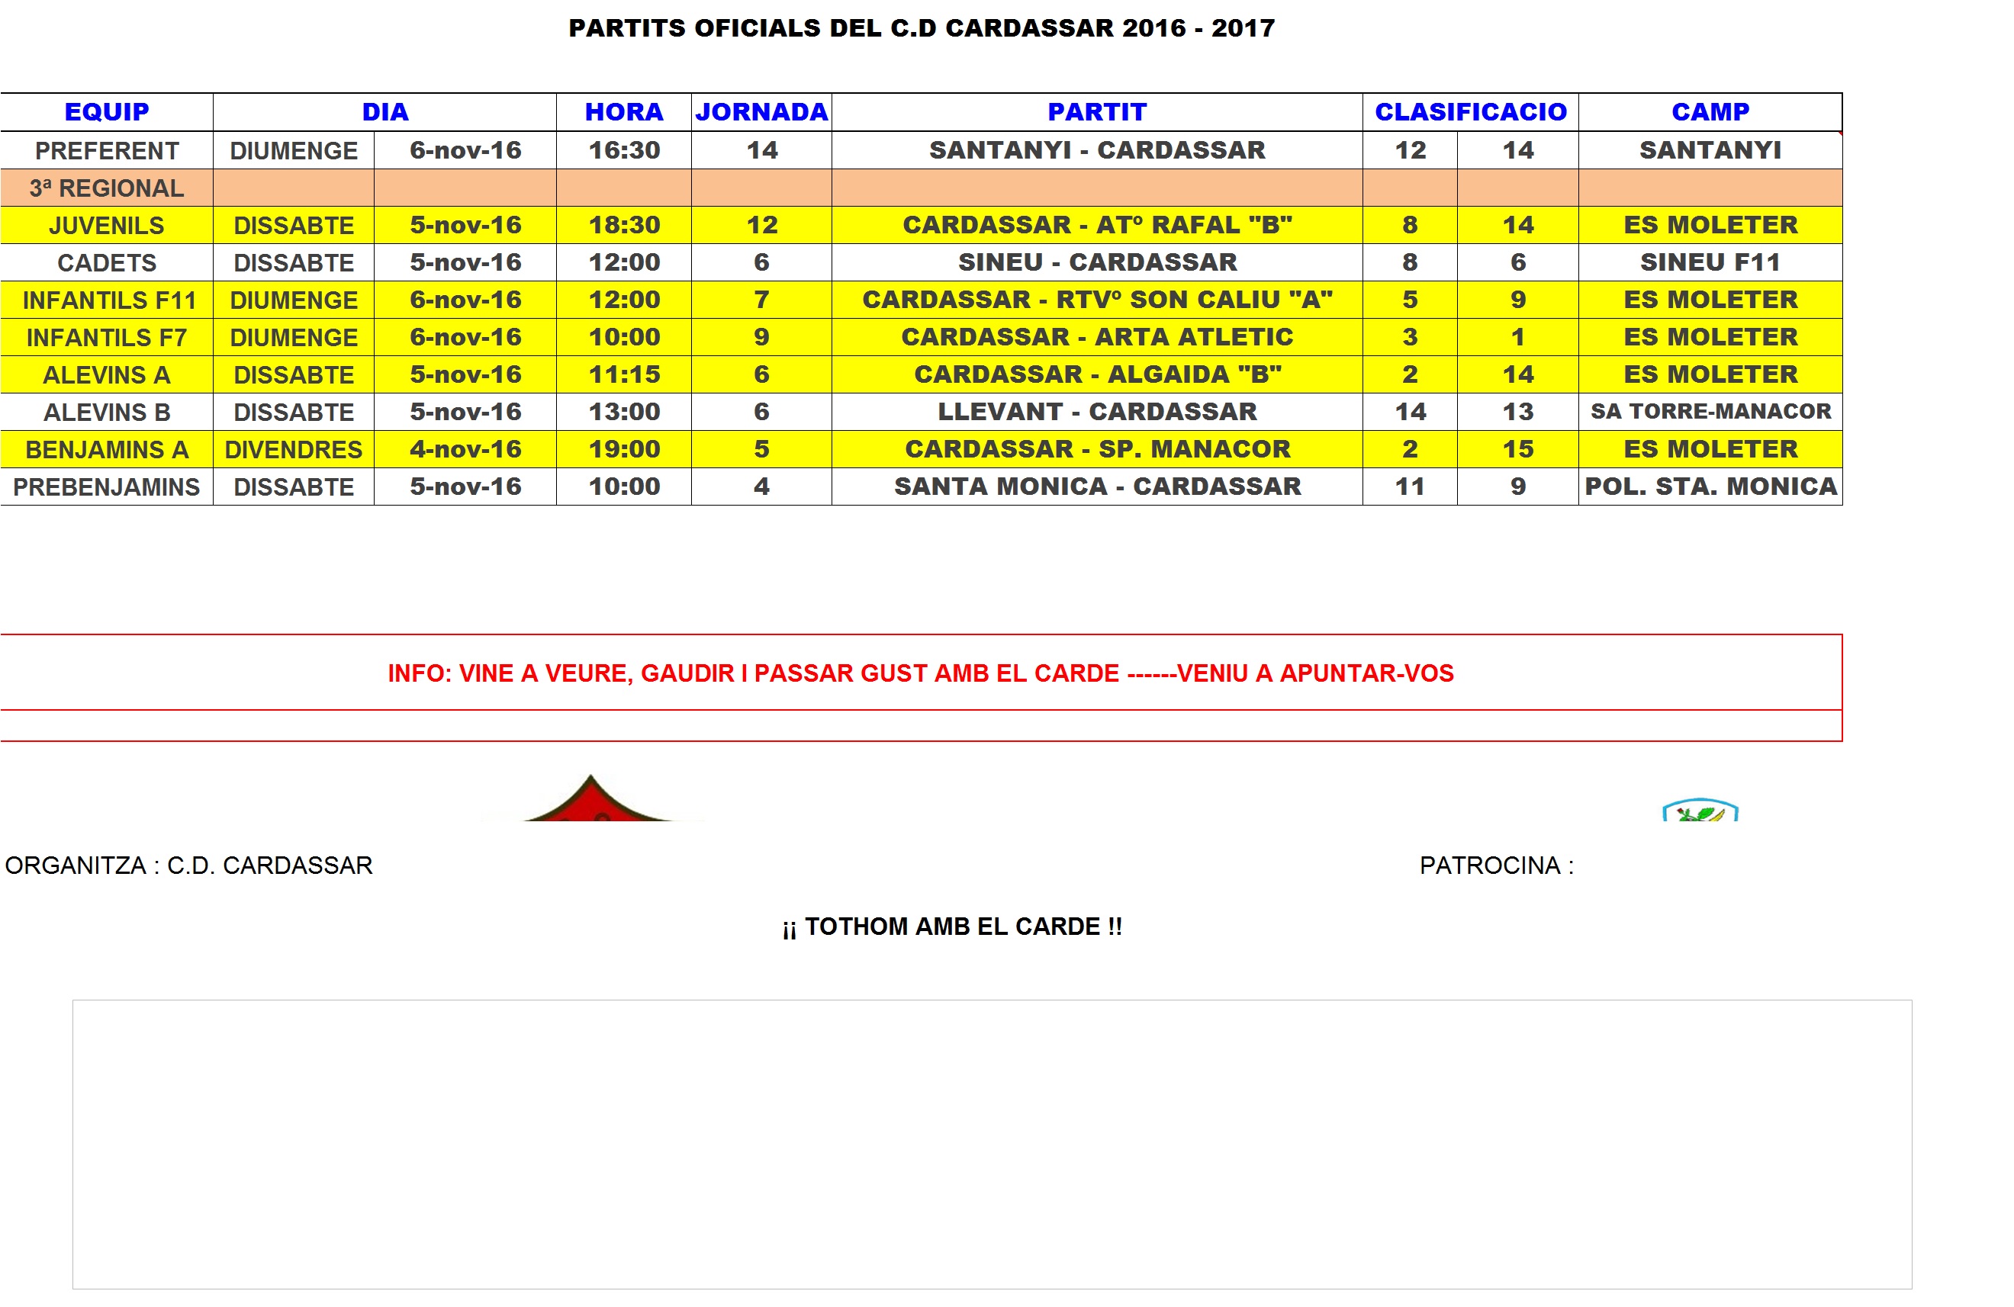The height and width of the screenshot is (1307, 2014).
Task: Click the 16:30 hour cell
Action: [624, 149]
